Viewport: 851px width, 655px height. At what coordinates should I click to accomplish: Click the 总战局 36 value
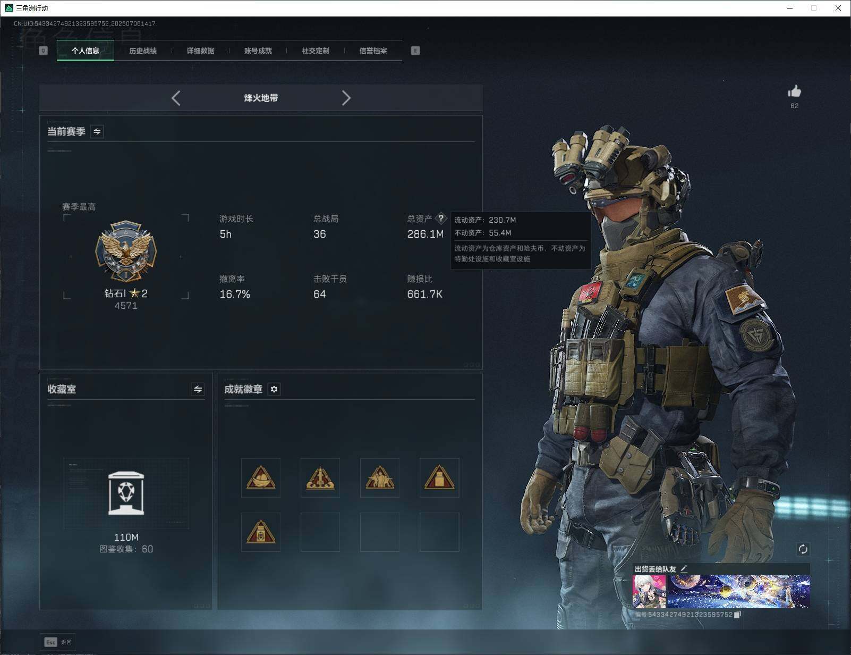point(320,234)
